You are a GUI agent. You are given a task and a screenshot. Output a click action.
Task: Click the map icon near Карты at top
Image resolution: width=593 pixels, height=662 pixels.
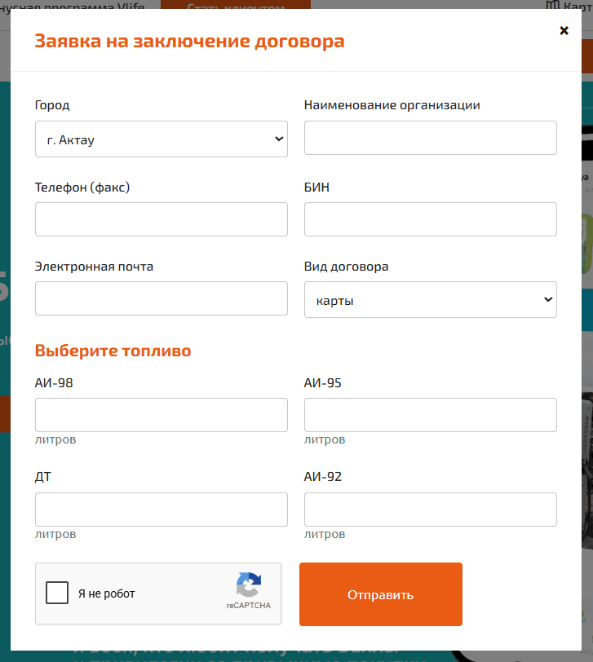tap(552, 5)
